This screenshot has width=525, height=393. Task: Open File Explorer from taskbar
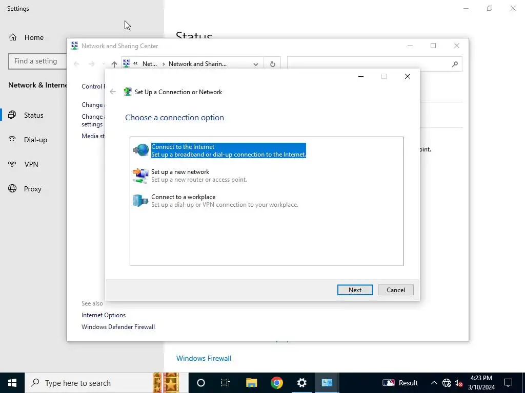click(x=251, y=383)
